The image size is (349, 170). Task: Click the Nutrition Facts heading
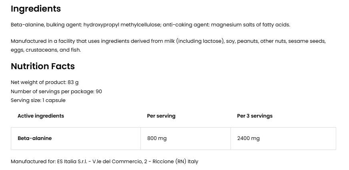click(x=43, y=66)
